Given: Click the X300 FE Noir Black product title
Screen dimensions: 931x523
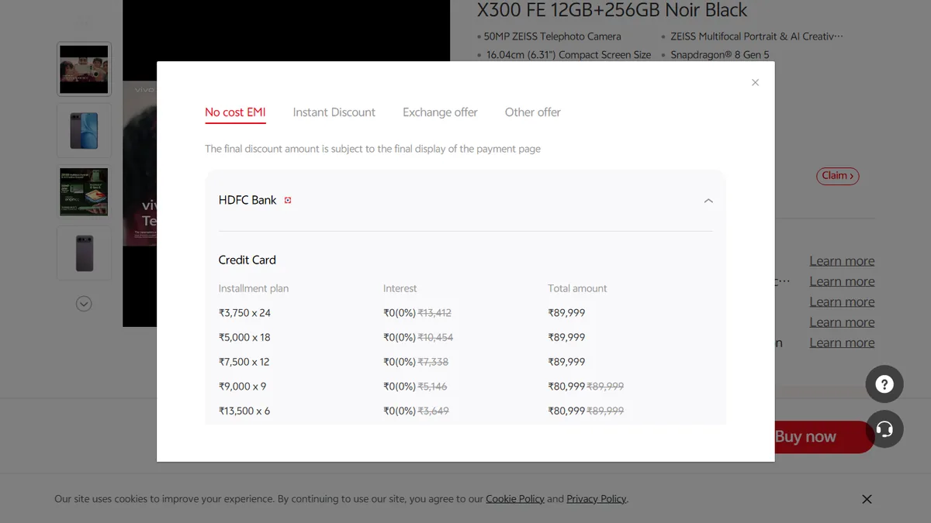Looking at the screenshot, I should click(612, 10).
